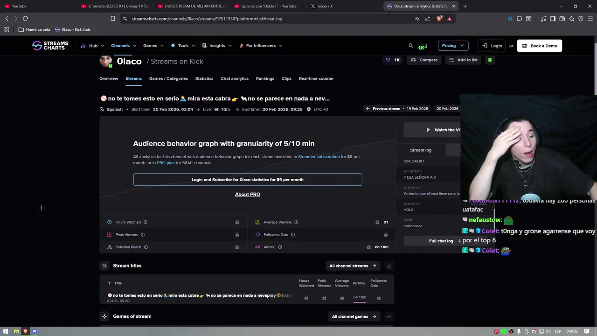Open the Games / Categories tab

(168, 78)
